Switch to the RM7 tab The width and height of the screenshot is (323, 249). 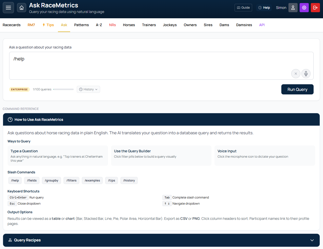31,25
